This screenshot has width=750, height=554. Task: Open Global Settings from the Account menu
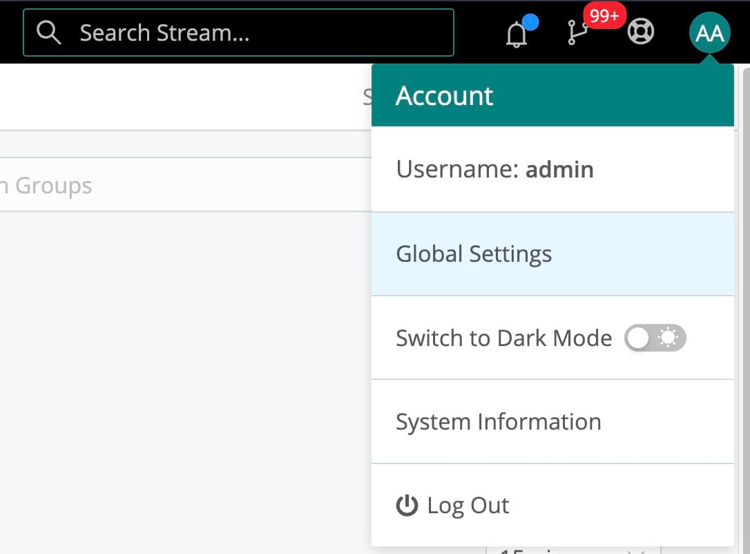[474, 254]
